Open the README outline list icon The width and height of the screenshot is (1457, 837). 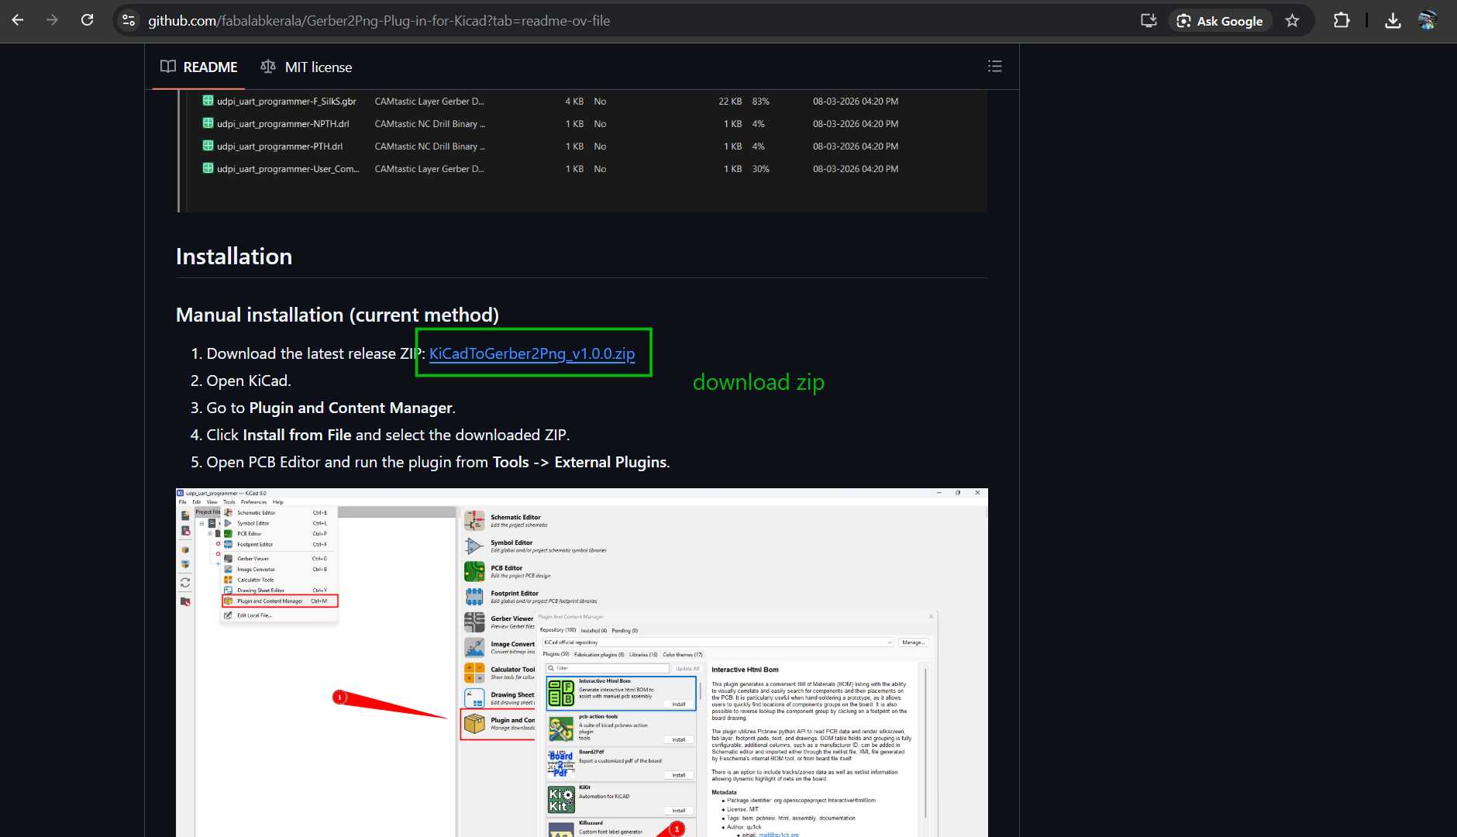tap(995, 67)
